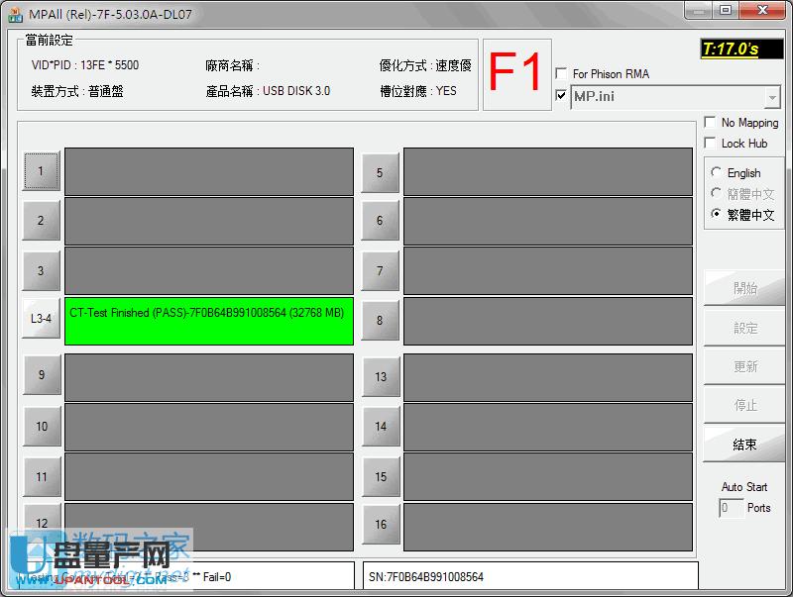Click port 16 button
793x597 pixels.
pos(381,525)
